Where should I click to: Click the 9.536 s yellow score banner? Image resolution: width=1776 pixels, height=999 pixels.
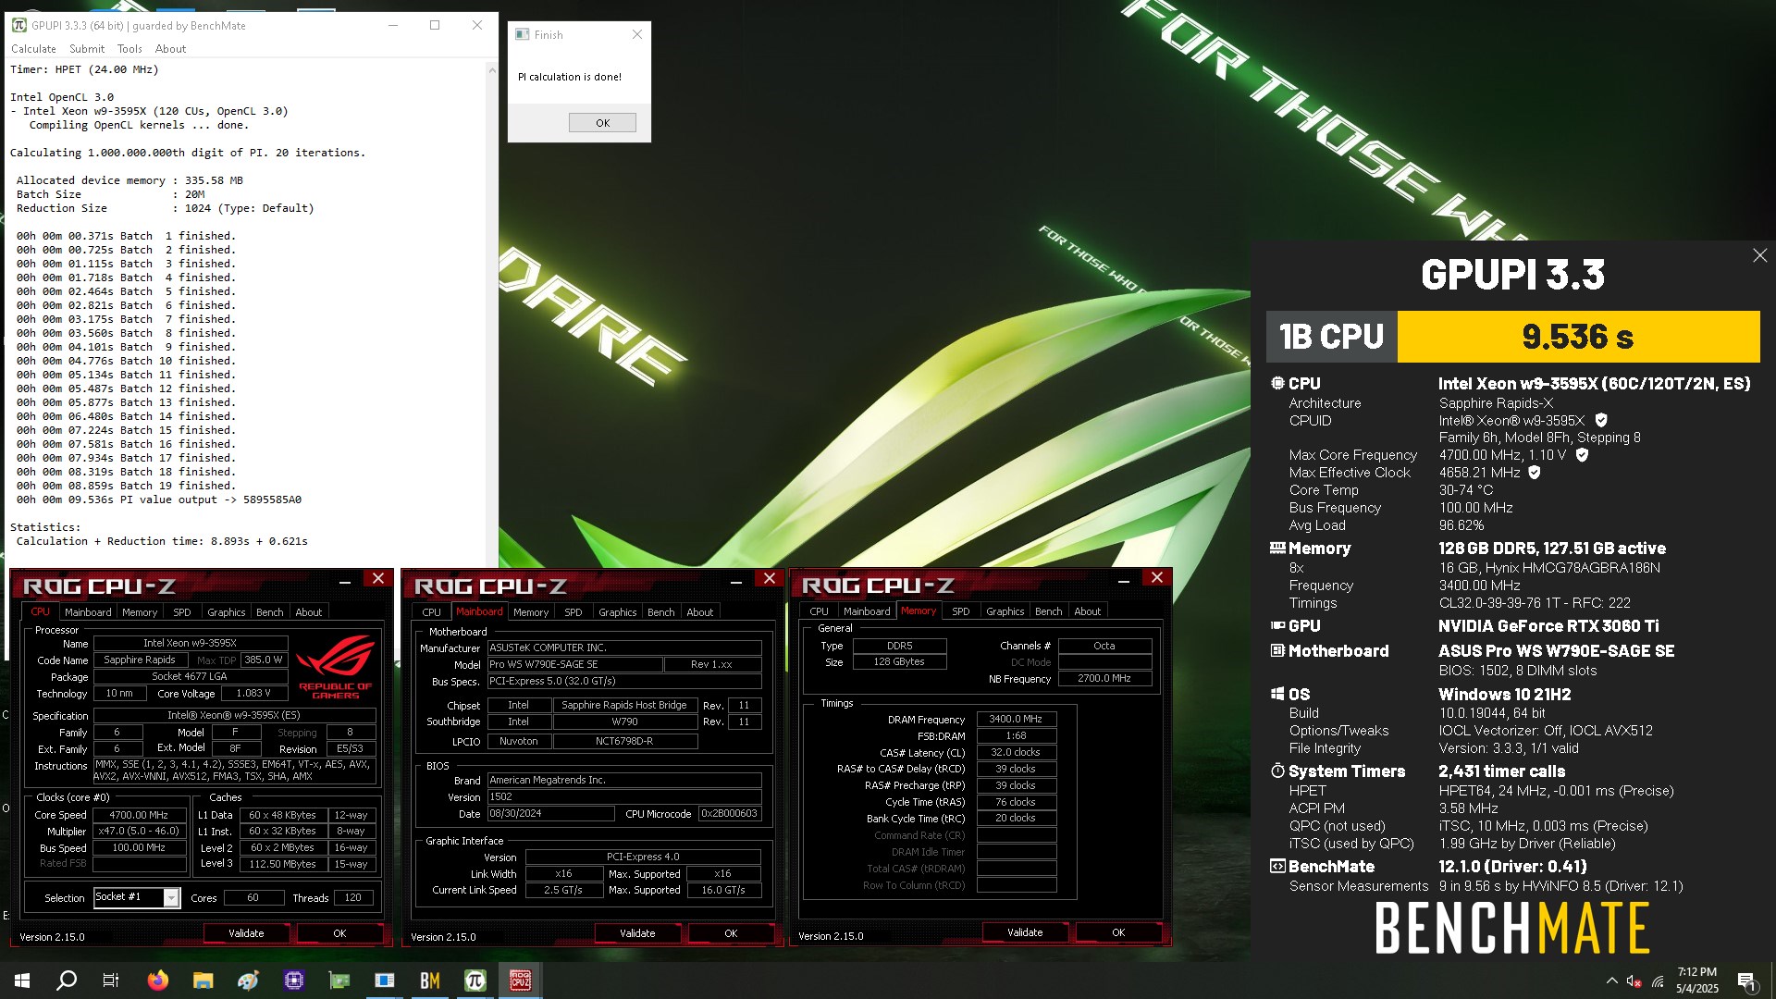(1578, 337)
